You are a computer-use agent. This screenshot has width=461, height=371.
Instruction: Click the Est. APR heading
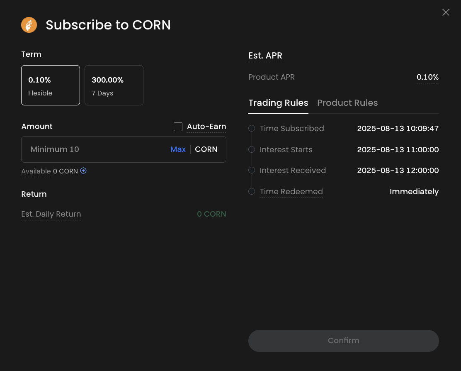tap(265, 56)
